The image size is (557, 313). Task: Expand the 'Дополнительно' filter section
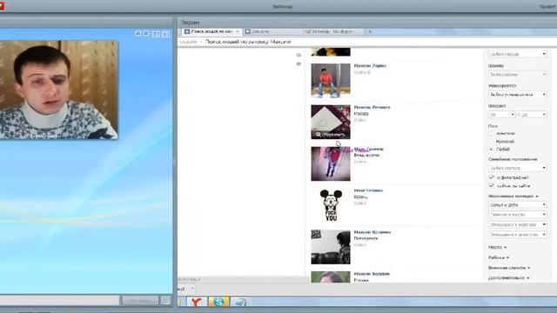(508, 277)
